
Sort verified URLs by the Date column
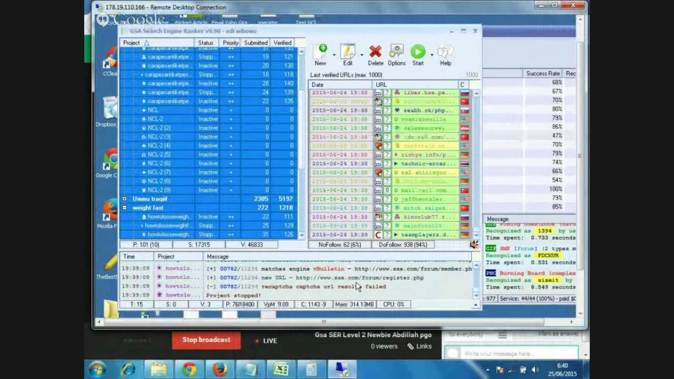[340, 85]
